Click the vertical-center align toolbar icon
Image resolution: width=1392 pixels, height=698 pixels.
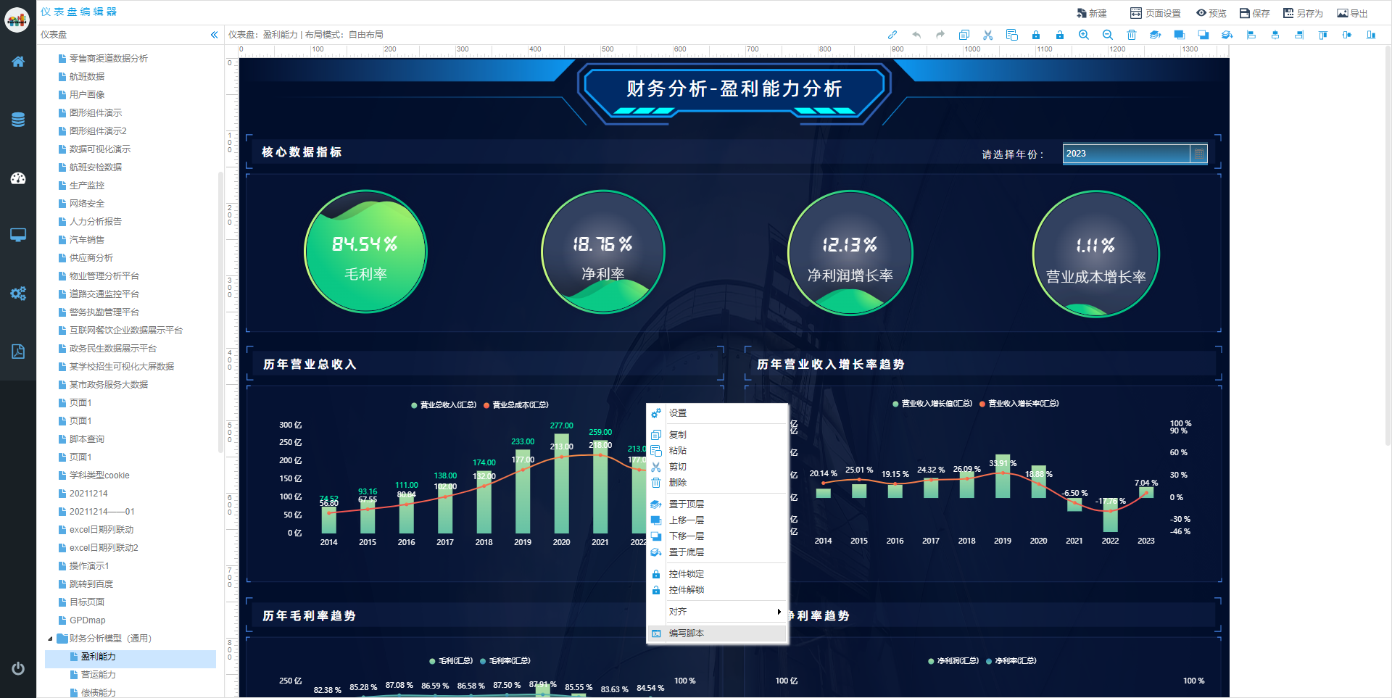[x=1347, y=35]
